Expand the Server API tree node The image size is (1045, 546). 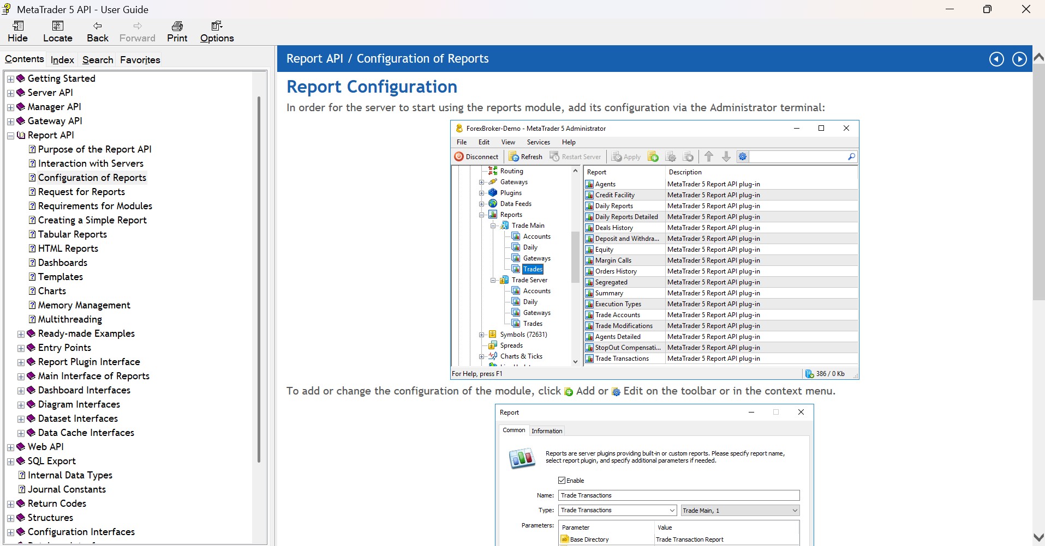point(10,93)
